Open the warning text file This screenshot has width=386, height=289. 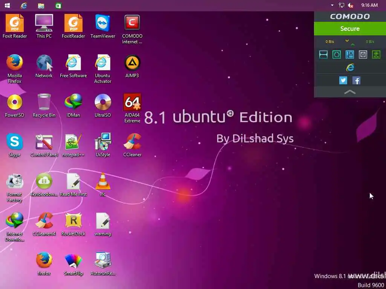pos(103,224)
